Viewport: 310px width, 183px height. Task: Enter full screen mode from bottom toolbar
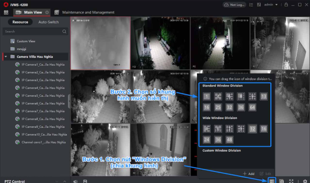tap(291, 181)
